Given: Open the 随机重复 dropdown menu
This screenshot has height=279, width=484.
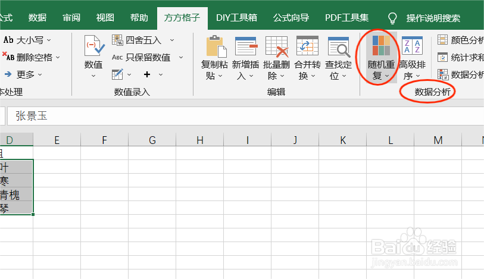Looking at the screenshot, I should 387,76.
